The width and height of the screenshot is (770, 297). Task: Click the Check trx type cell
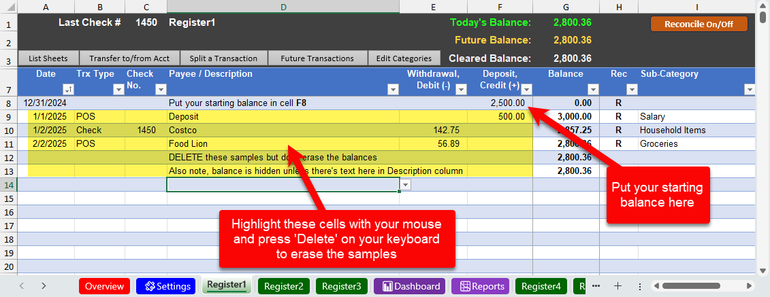pyautogui.click(x=99, y=130)
